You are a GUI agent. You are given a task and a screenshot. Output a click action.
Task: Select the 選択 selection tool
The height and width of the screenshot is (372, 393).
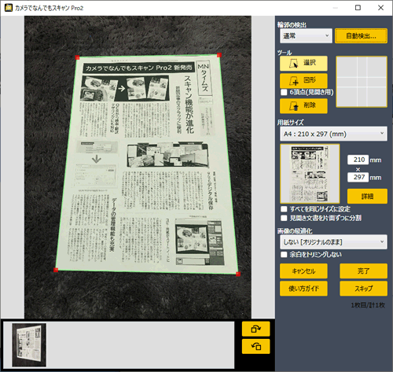[x=303, y=63]
